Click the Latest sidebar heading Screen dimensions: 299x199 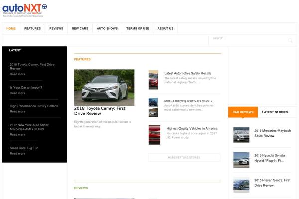pos(15,50)
